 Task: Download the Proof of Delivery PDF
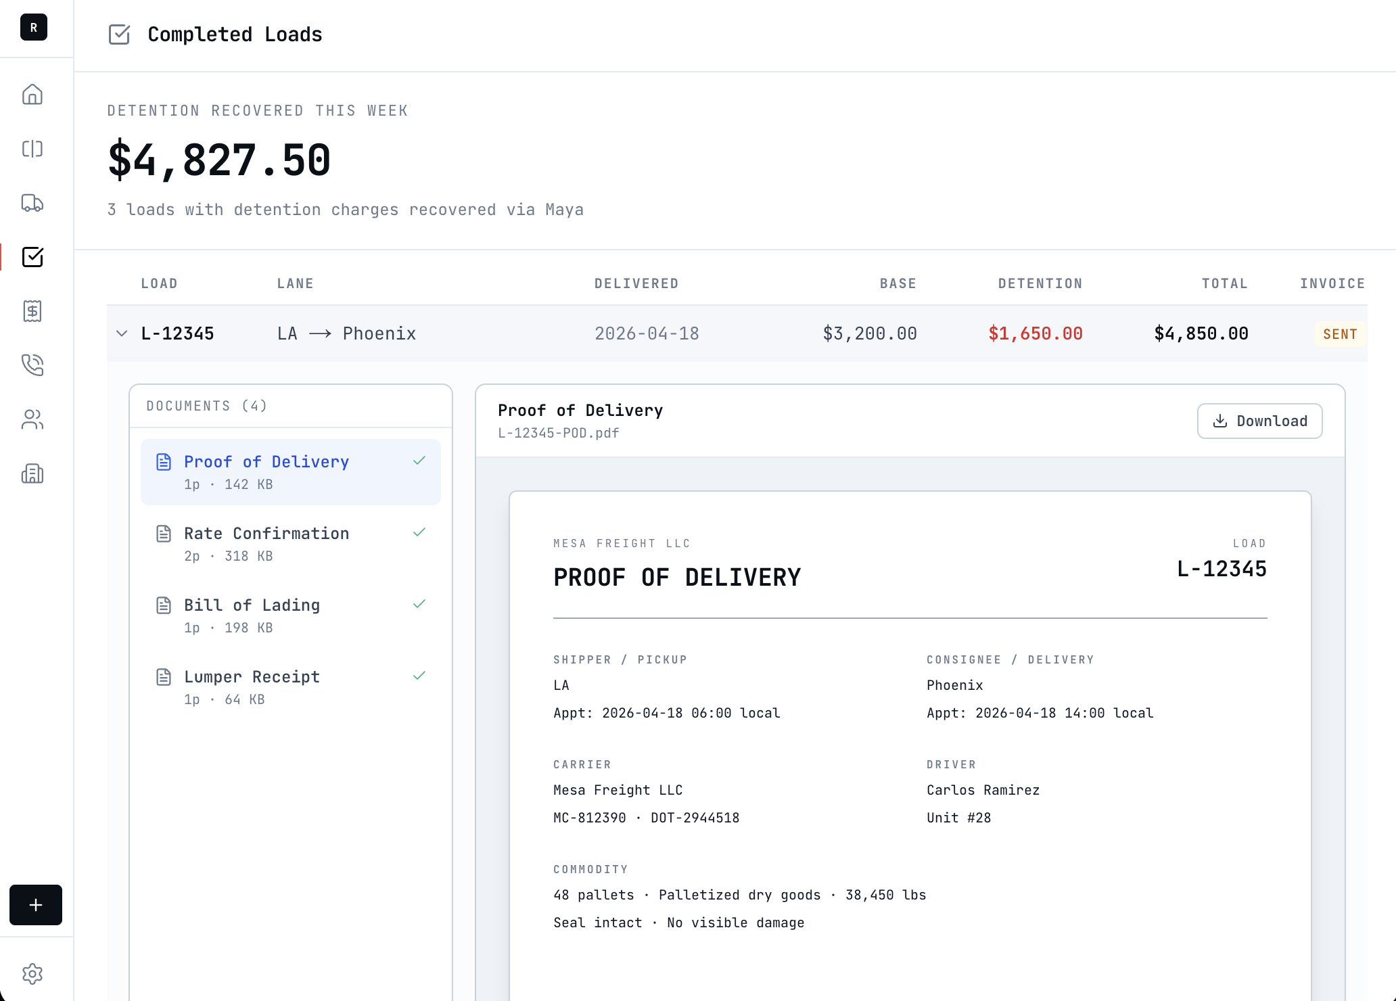(1259, 421)
